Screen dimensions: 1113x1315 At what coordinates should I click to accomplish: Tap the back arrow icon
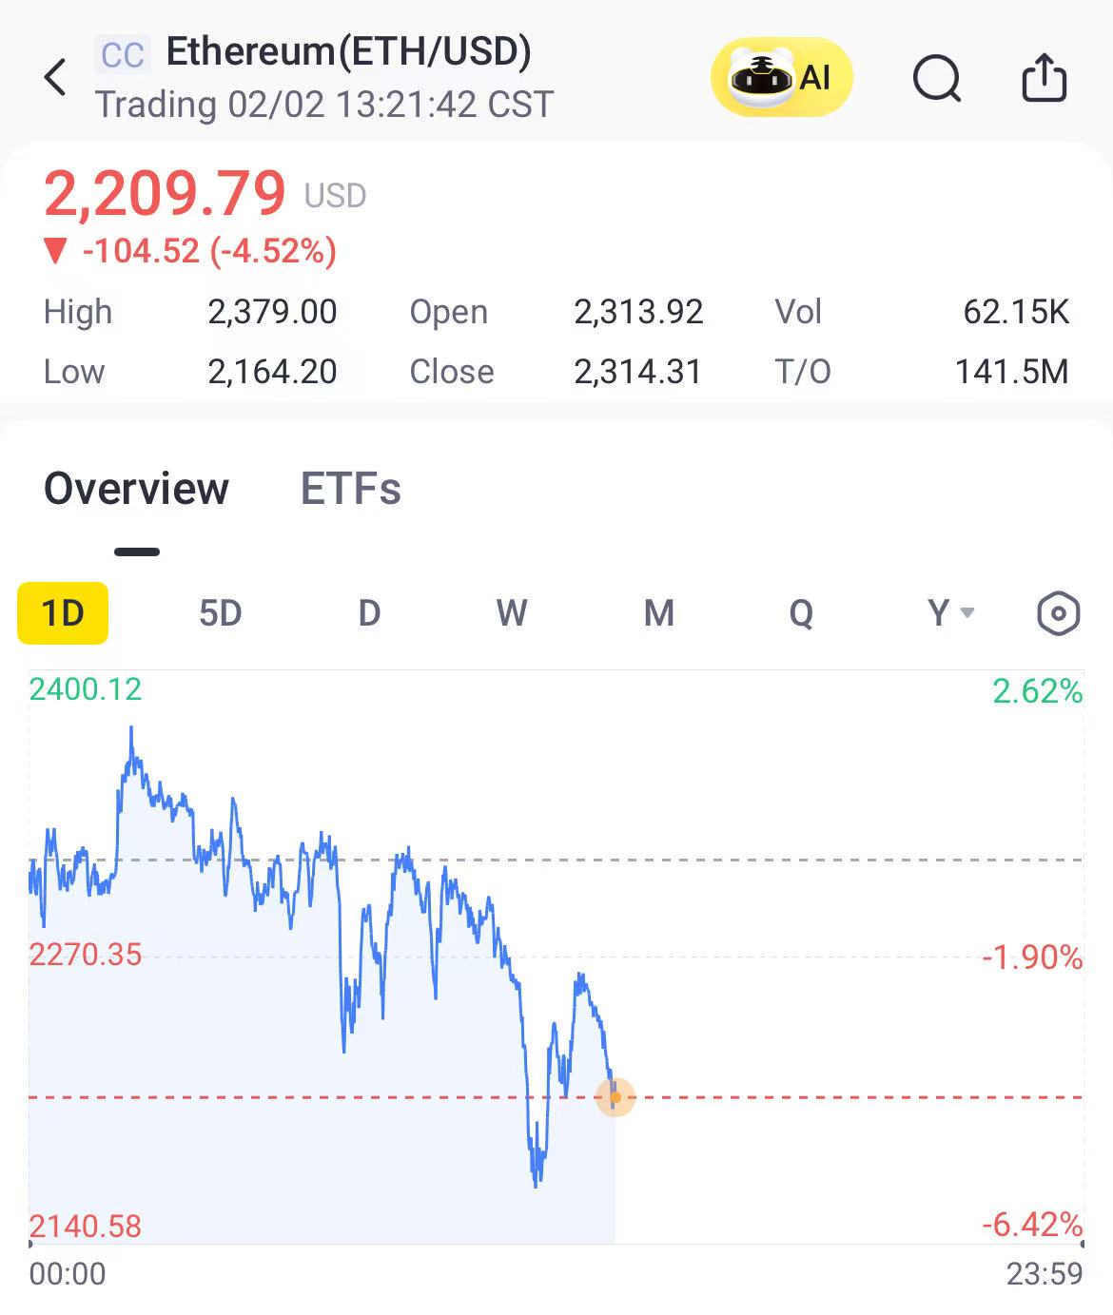point(55,77)
